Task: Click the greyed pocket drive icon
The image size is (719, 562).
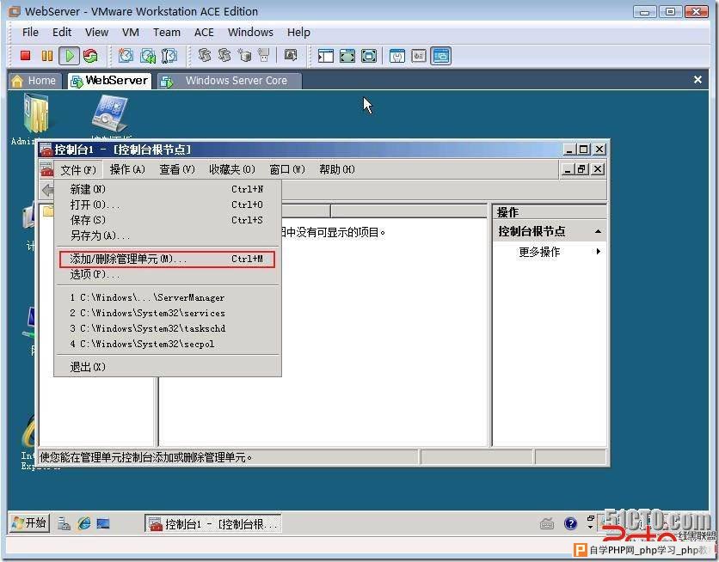Action: pos(264,56)
